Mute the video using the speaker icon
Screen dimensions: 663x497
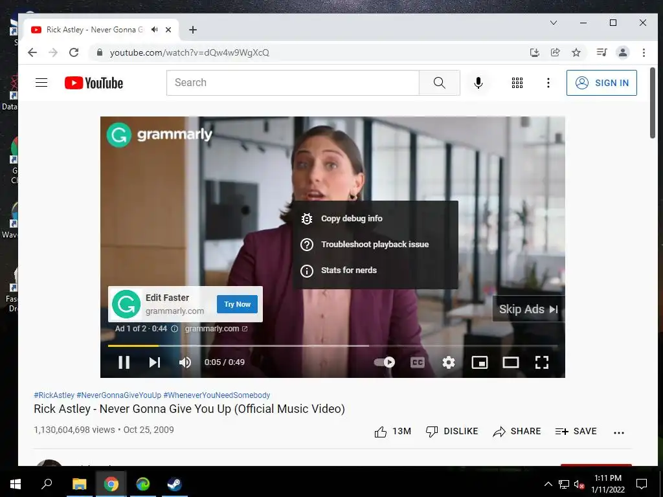[x=185, y=362]
